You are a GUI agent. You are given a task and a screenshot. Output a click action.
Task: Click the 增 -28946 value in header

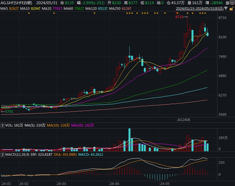point(214,3)
